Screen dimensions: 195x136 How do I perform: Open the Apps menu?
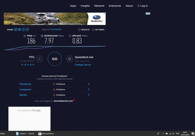tap(73, 6)
